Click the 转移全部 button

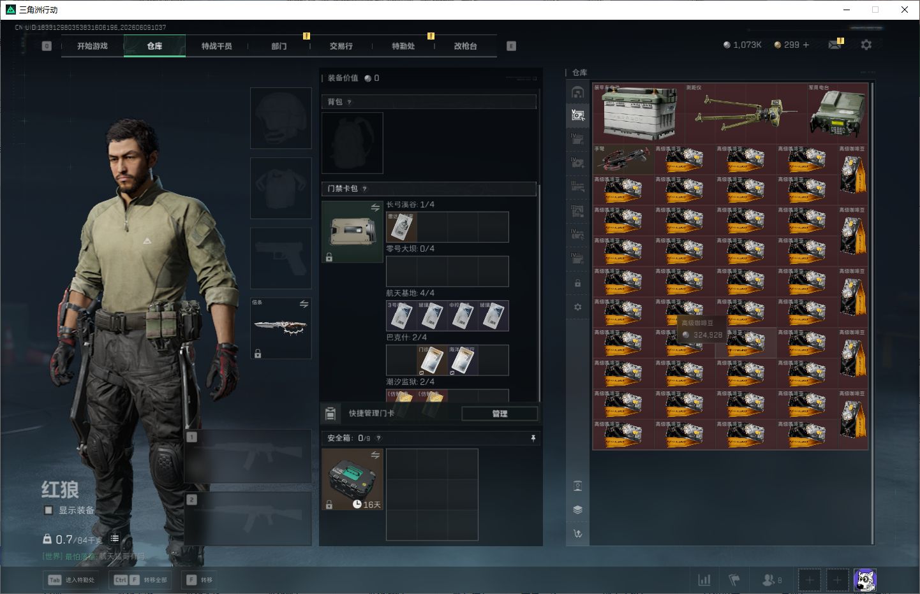[x=140, y=580]
